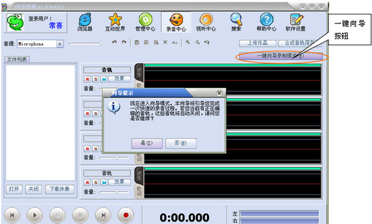
Task: Toggle R record-arm on first track
Action: (87, 79)
